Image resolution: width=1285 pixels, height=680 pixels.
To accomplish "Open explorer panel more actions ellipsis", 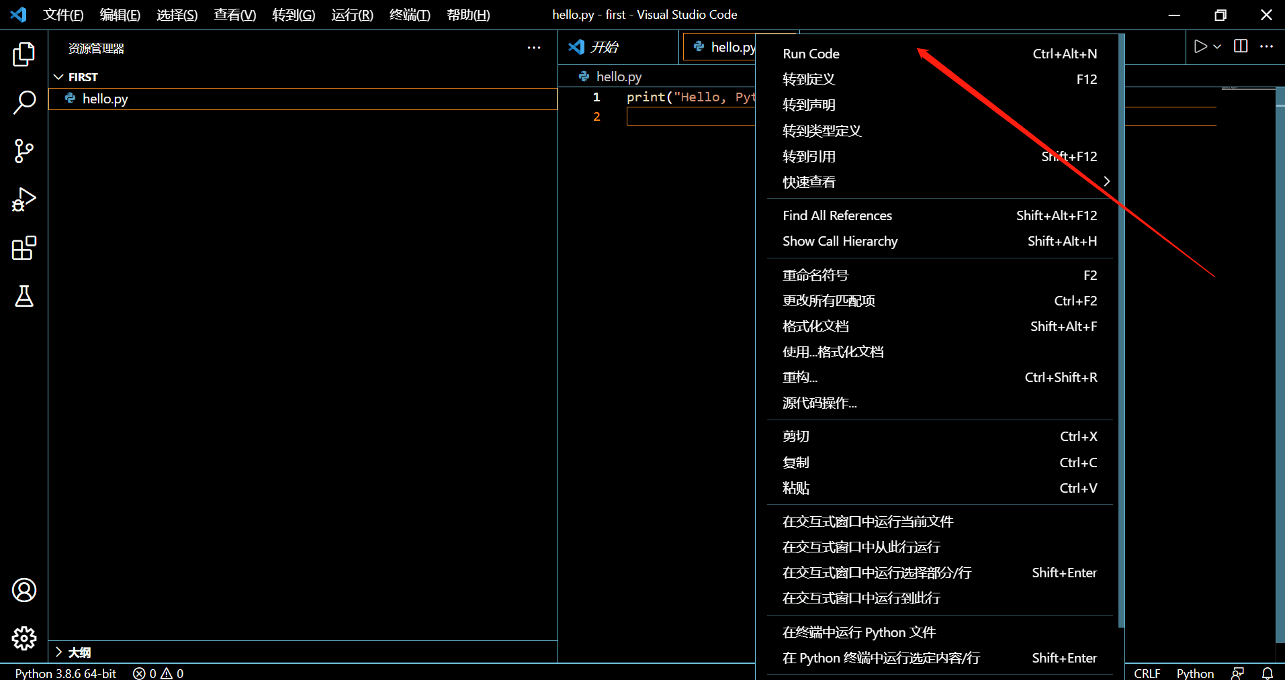I will tap(534, 48).
